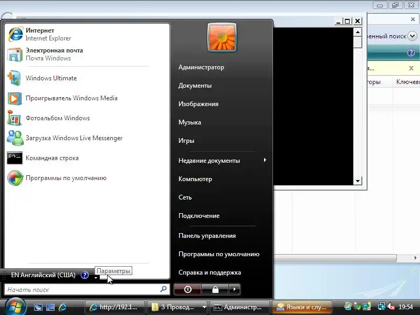
Task: Click horizontal scrollbar right arrow in background window
Action: click(415, 258)
